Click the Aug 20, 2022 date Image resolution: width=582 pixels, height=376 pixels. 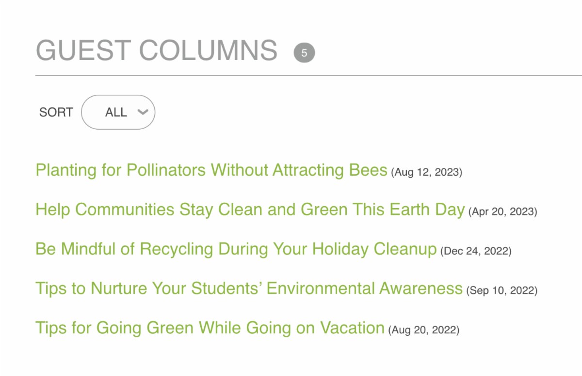click(x=423, y=330)
